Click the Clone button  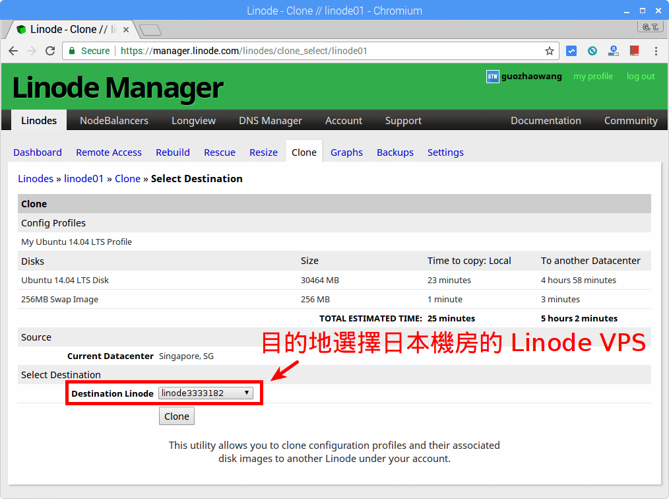pyautogui.click(x=176, y=416)
